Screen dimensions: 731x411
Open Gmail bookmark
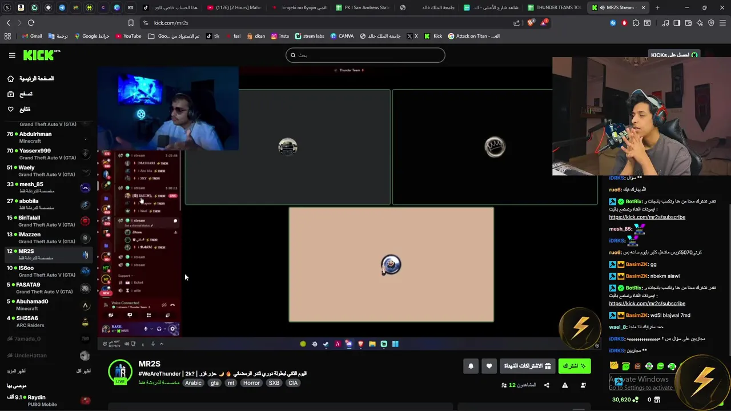click(32, 36)
